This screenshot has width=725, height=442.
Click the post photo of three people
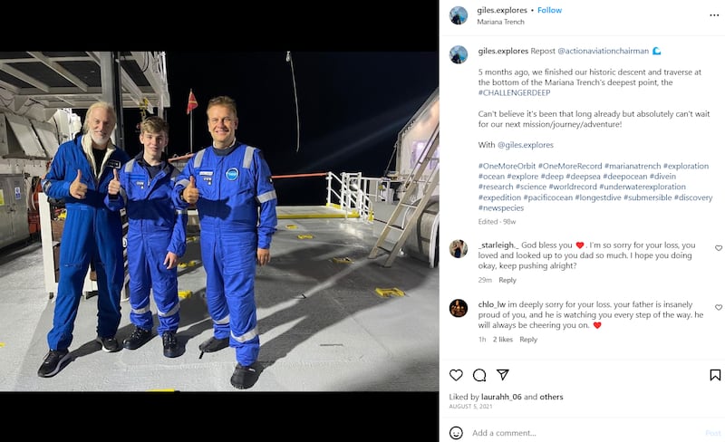tap(219, 221)
